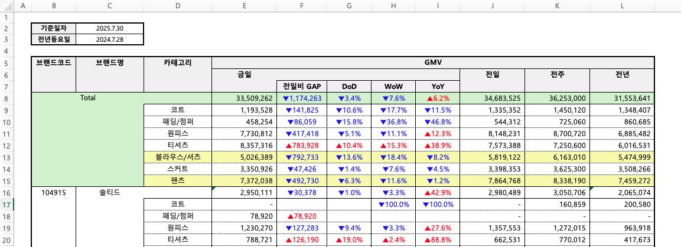The width and height of the screenshot is (681, 247).
Task: Click YoY value ▲38.9%
Action: [x=437, y=146]
